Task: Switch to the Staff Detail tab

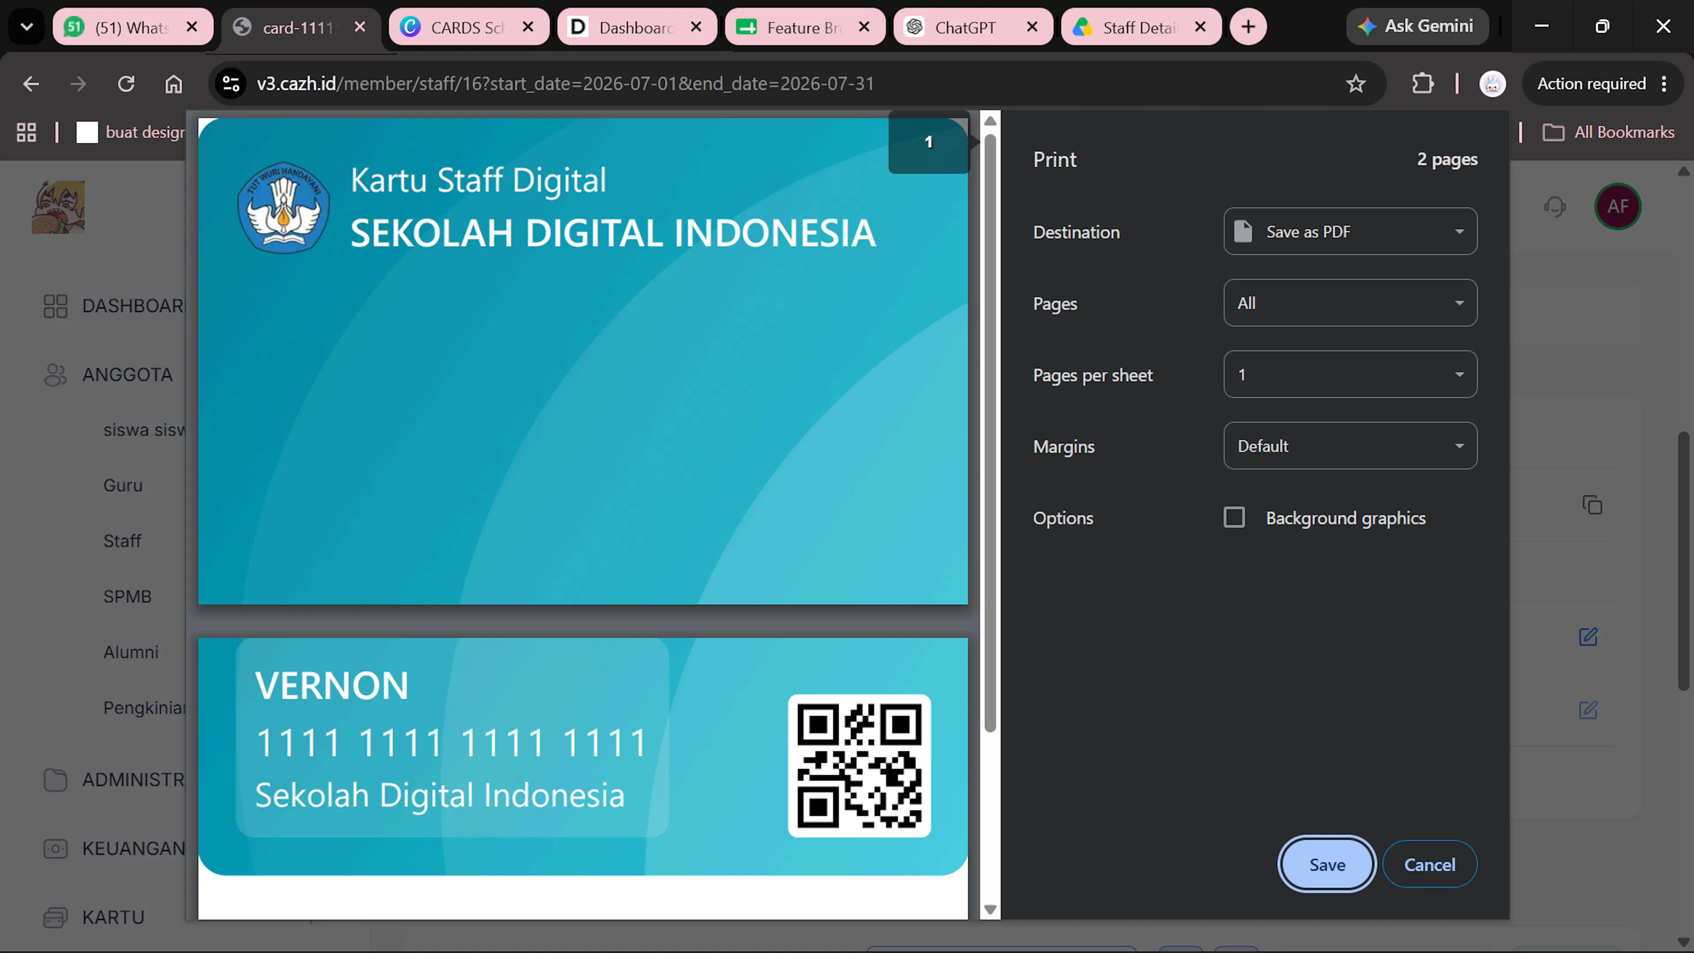Action: coord(1142,27)
